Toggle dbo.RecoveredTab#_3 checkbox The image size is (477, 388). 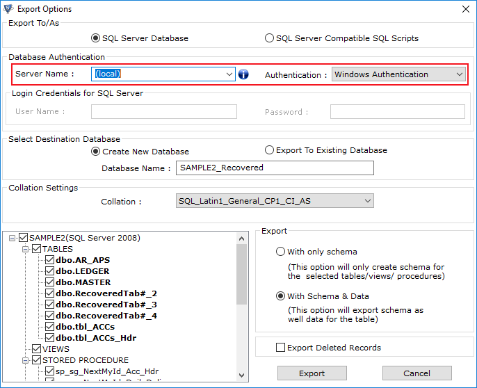(49, 305)
